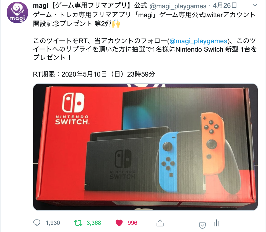Click the reply speech bubble icon
This screenshot has height=232, width=266.
tap(37, 223)
